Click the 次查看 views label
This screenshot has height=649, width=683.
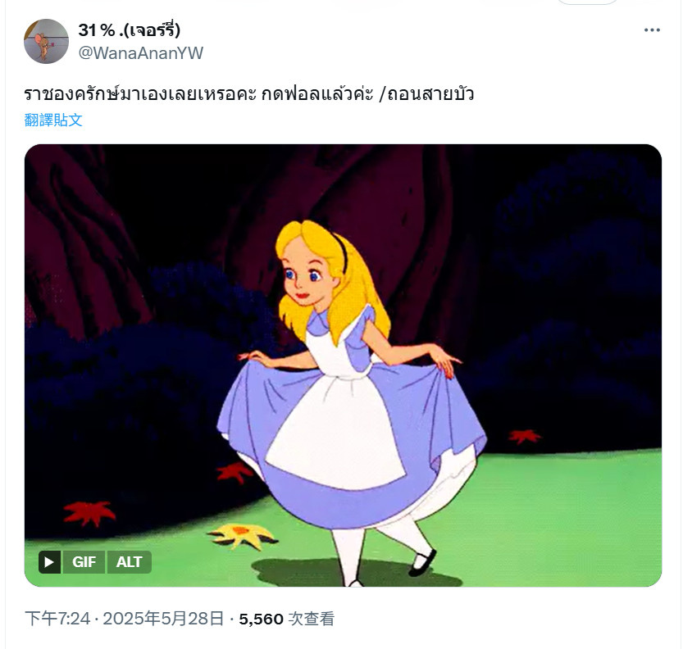point(312,619)
